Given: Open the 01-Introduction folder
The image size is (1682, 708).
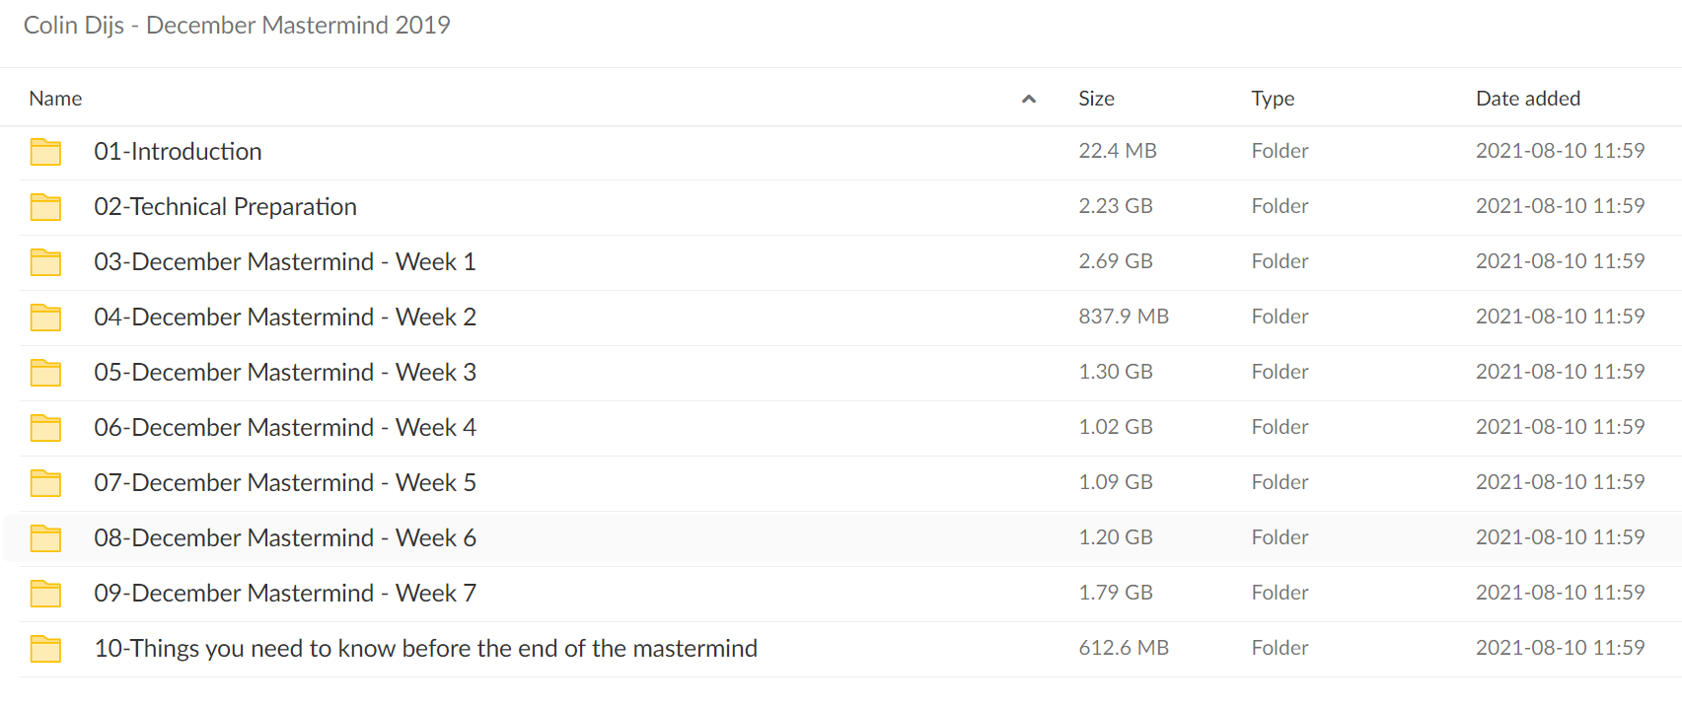Looking at the screenshot, I should pyautogui.click(x=178, y=151).
